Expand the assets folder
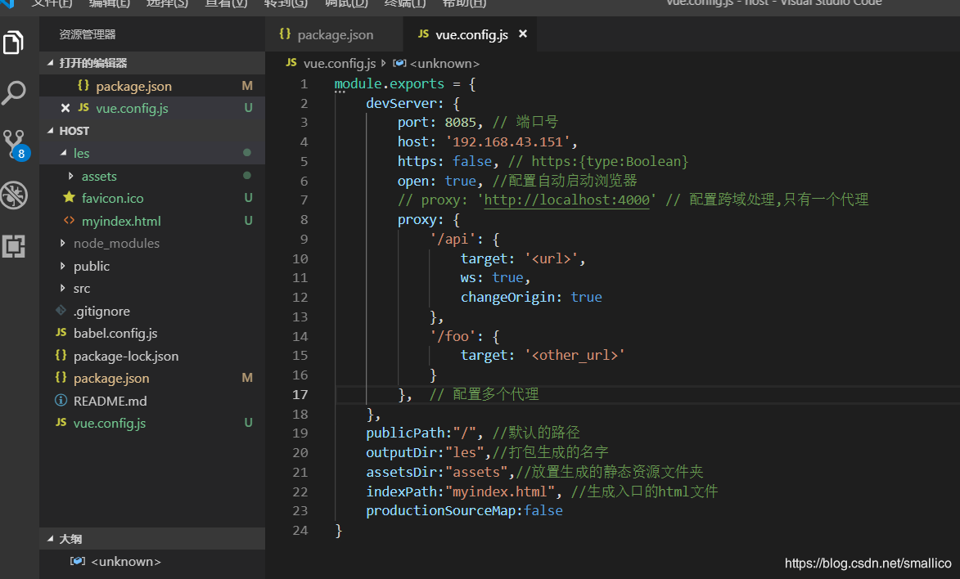This screenshot has height=579, width=960. tap(71, 177)
